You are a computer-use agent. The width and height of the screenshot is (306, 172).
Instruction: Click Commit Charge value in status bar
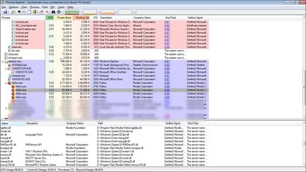coord(42,170)
